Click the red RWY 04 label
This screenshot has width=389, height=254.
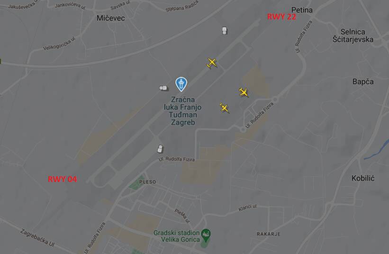pyautogui.click(x=62, y=179)
